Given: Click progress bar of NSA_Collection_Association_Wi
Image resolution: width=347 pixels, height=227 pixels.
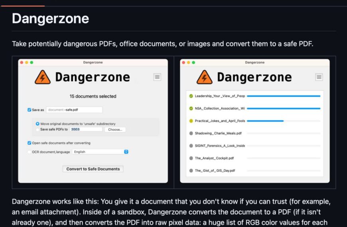Looking at the screenshot, I should (x=284, y=109).
